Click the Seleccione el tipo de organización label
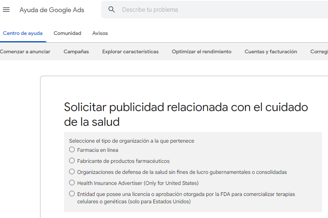The image size is (328, 218). point(132,141)
